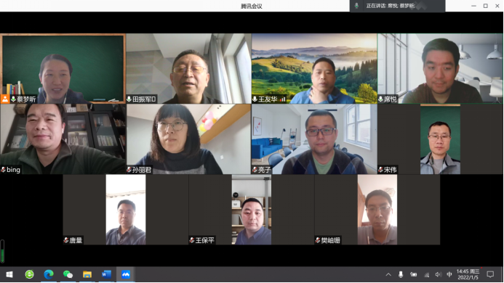Open the 360 browser taskbar icon

[29, 274]
